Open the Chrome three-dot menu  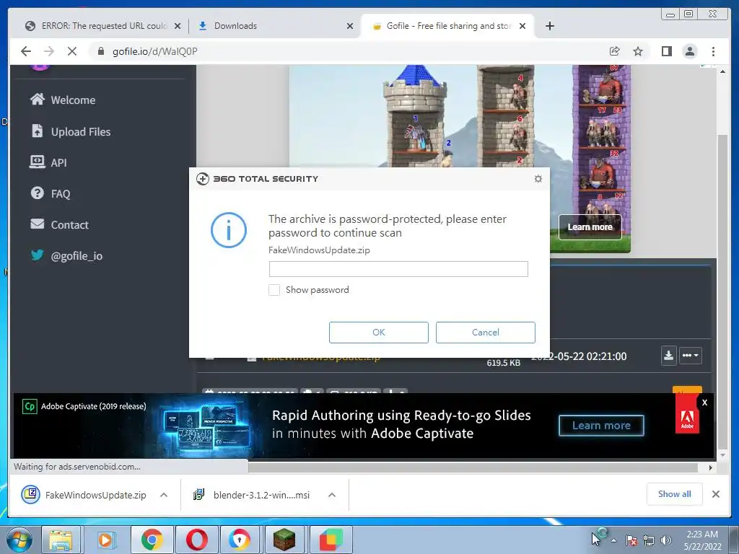(x=713, y=51)
